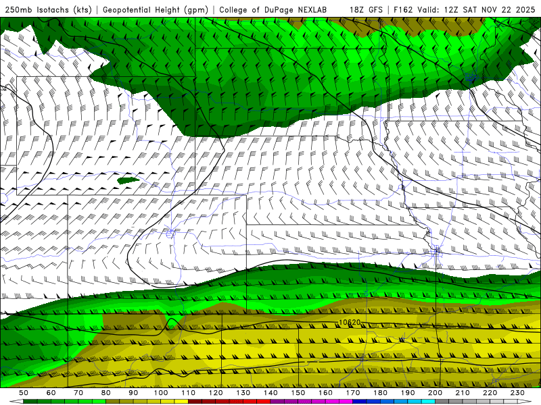Select the "18Z GFS" model run text
The height and width of the screenshot is (405, 541).
click(366, 9)
